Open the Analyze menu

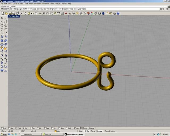pos(58,4)
